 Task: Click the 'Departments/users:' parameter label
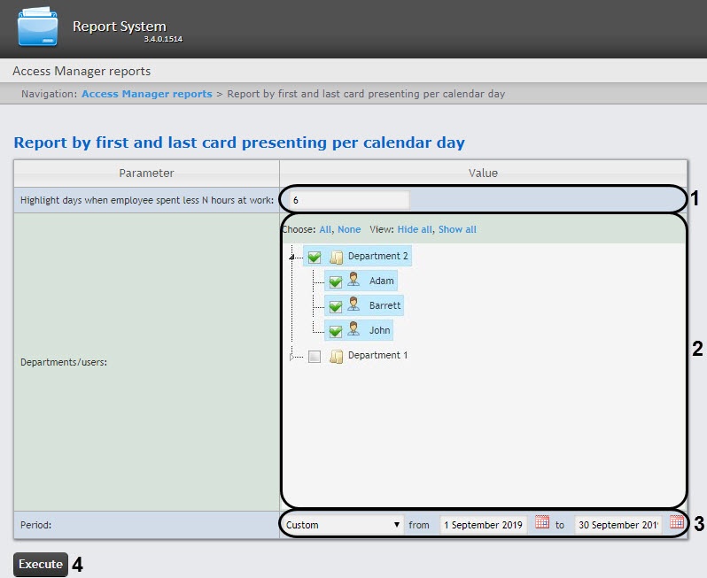[x=64, y=362]
